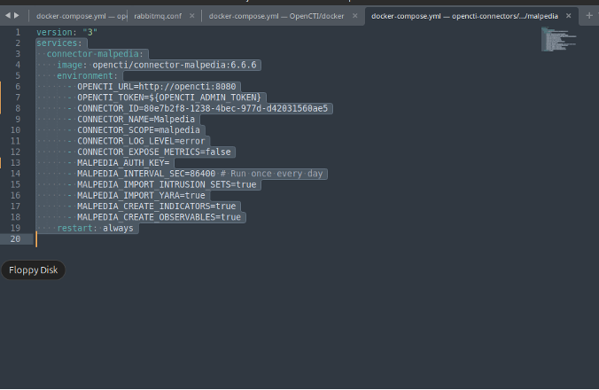Click line number 5 in gutter
Screen dimensions: 599x390
tap(18, 75)
